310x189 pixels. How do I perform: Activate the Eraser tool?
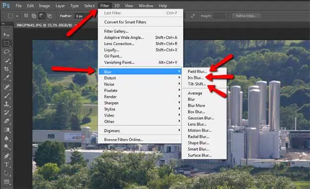7,121
